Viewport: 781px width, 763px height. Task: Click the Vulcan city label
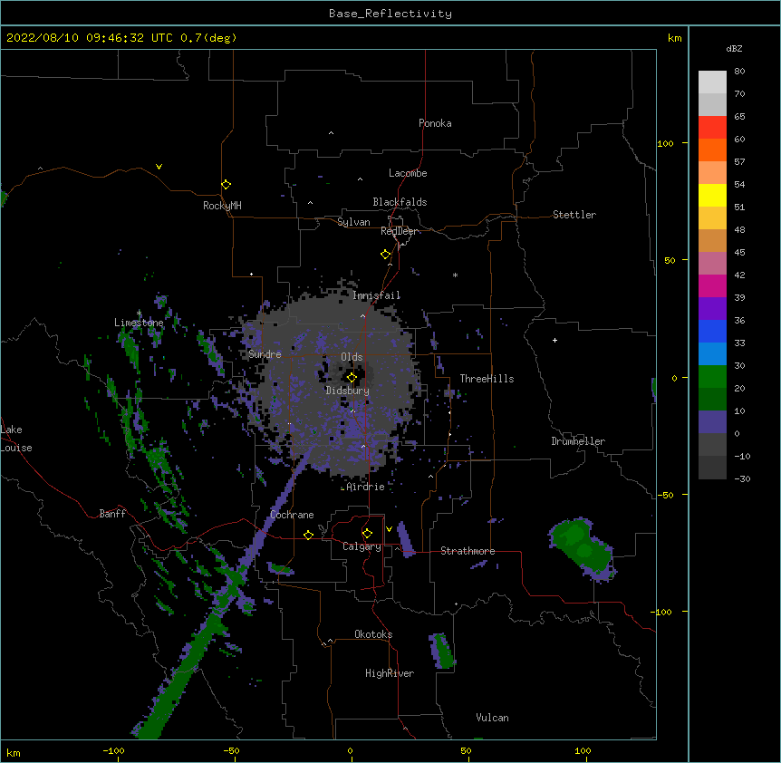[x=492, y=718]
